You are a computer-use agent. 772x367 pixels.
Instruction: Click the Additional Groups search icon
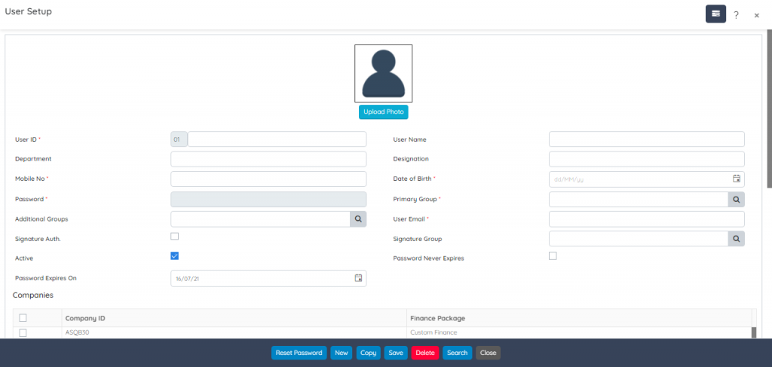coord(358,219)
